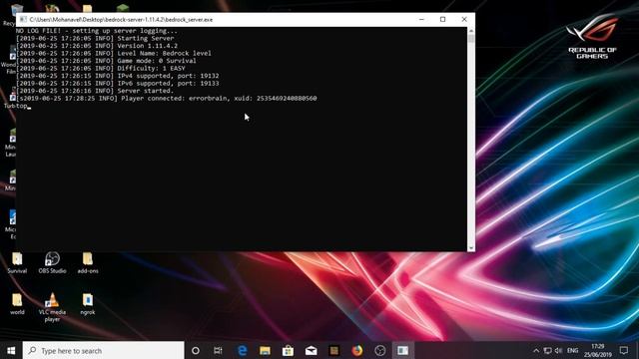
Task: Launch Firefox from the taskbar
Action: (x=357, y=350)
